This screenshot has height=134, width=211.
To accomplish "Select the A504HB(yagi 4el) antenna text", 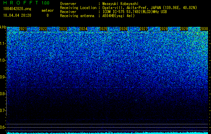I will (x=118, y=16).
